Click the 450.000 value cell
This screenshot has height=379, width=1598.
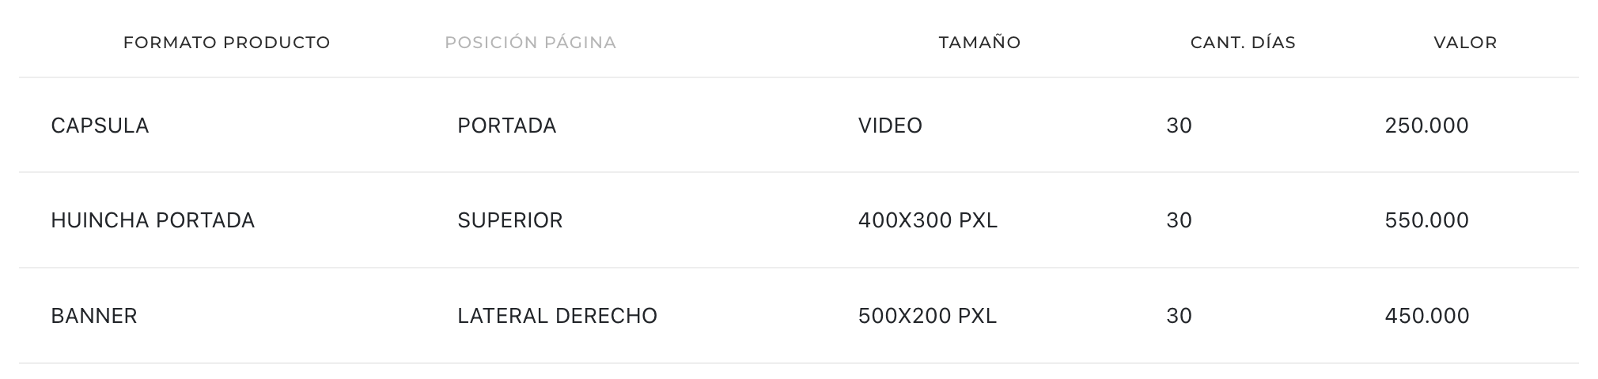coord(1427,316)
